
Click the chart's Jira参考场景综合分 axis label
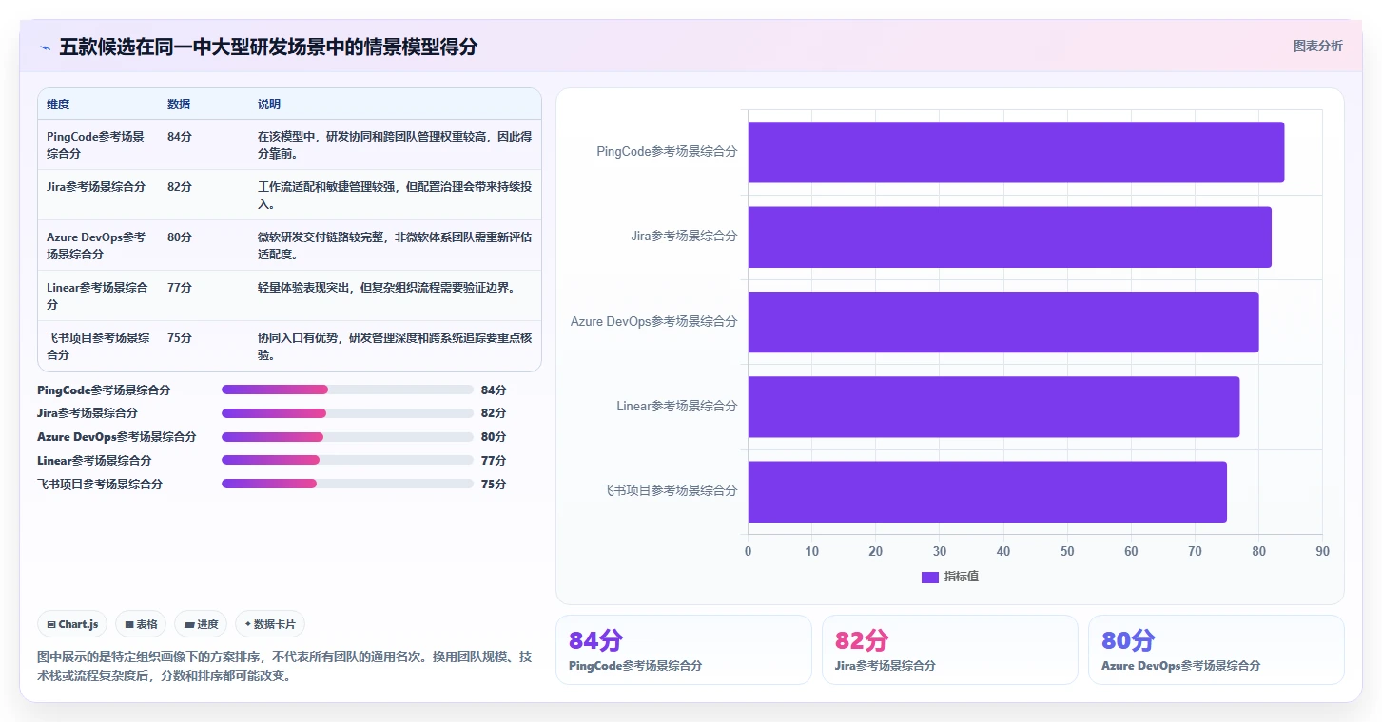[x=684, y=237]
